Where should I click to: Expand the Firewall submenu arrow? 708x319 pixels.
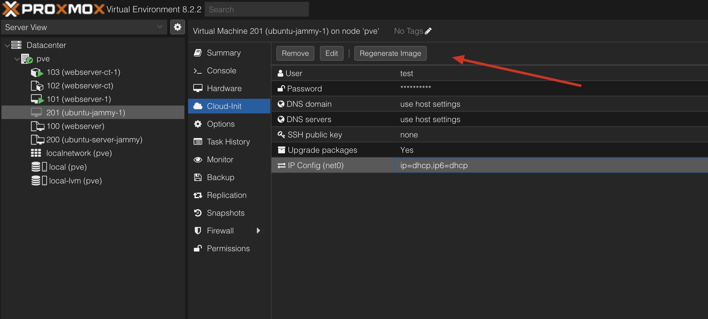(258, 231)
